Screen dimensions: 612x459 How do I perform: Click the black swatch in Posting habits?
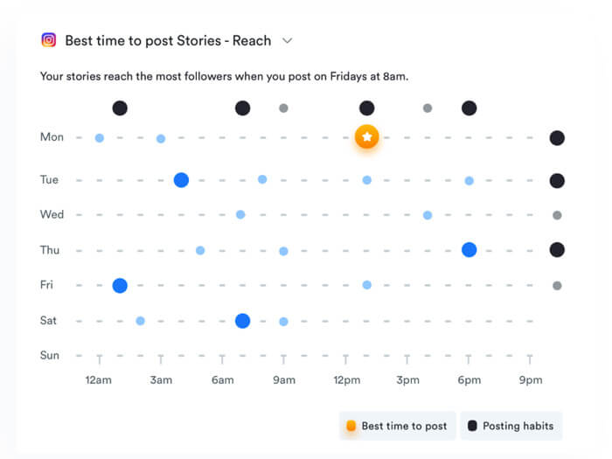(x=472, y=426)
